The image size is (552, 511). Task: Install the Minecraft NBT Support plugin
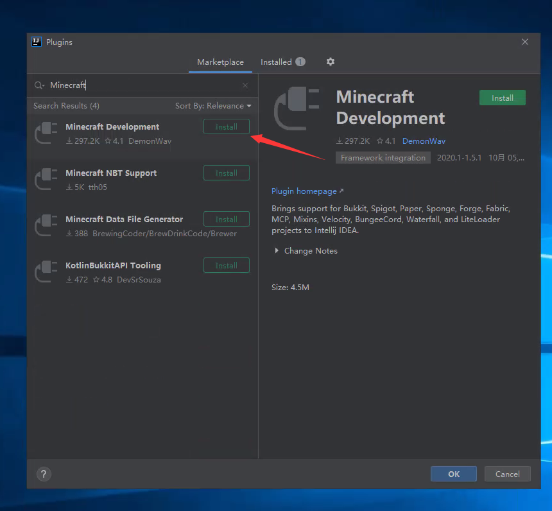click(x=226, y=173)
